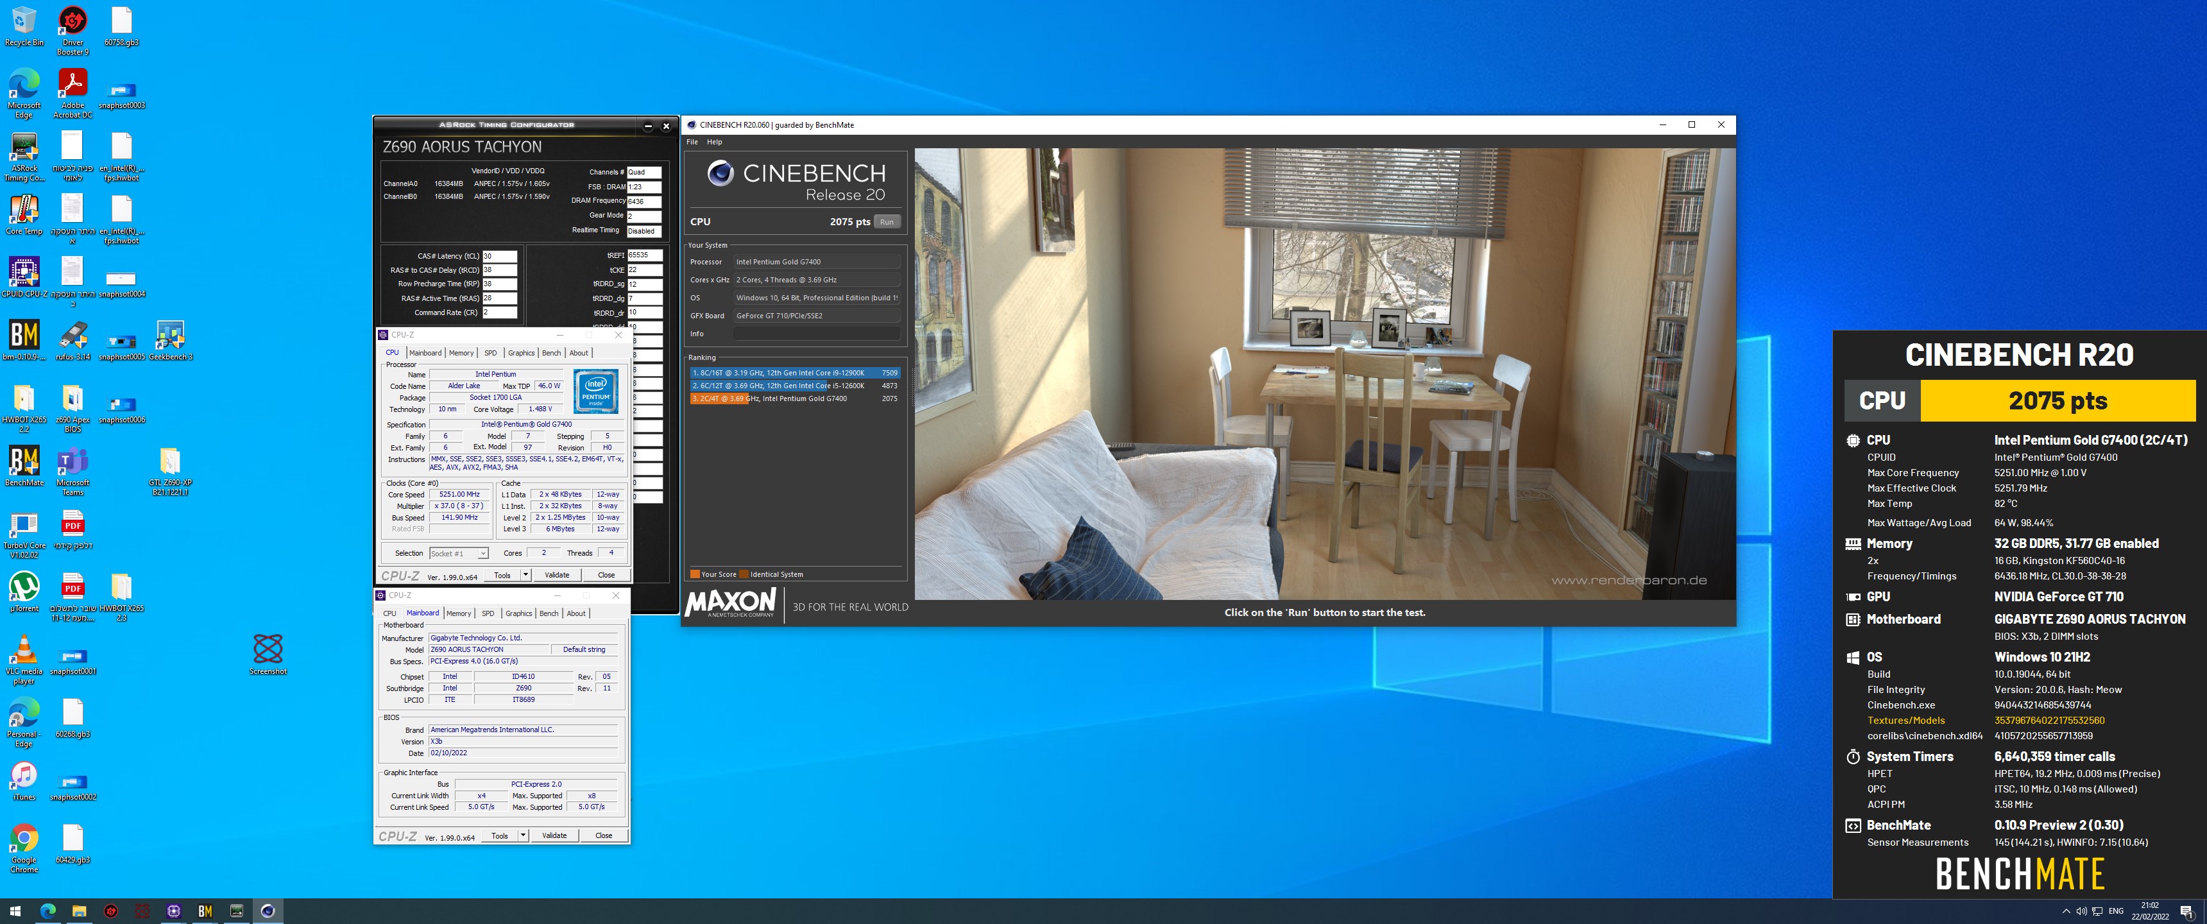Open Adobe Acrobat DC desktop shortcut
Screen dimensions: 2207x924
point(73,92)
